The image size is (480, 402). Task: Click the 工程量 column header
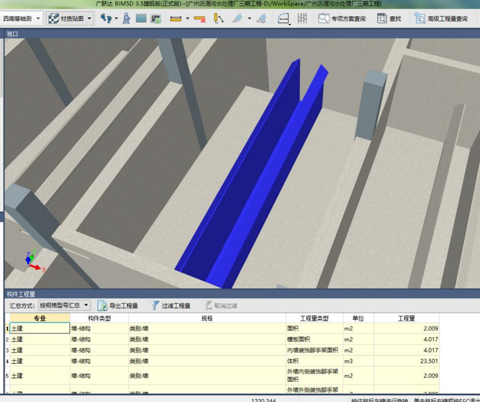tap(406, 318)
